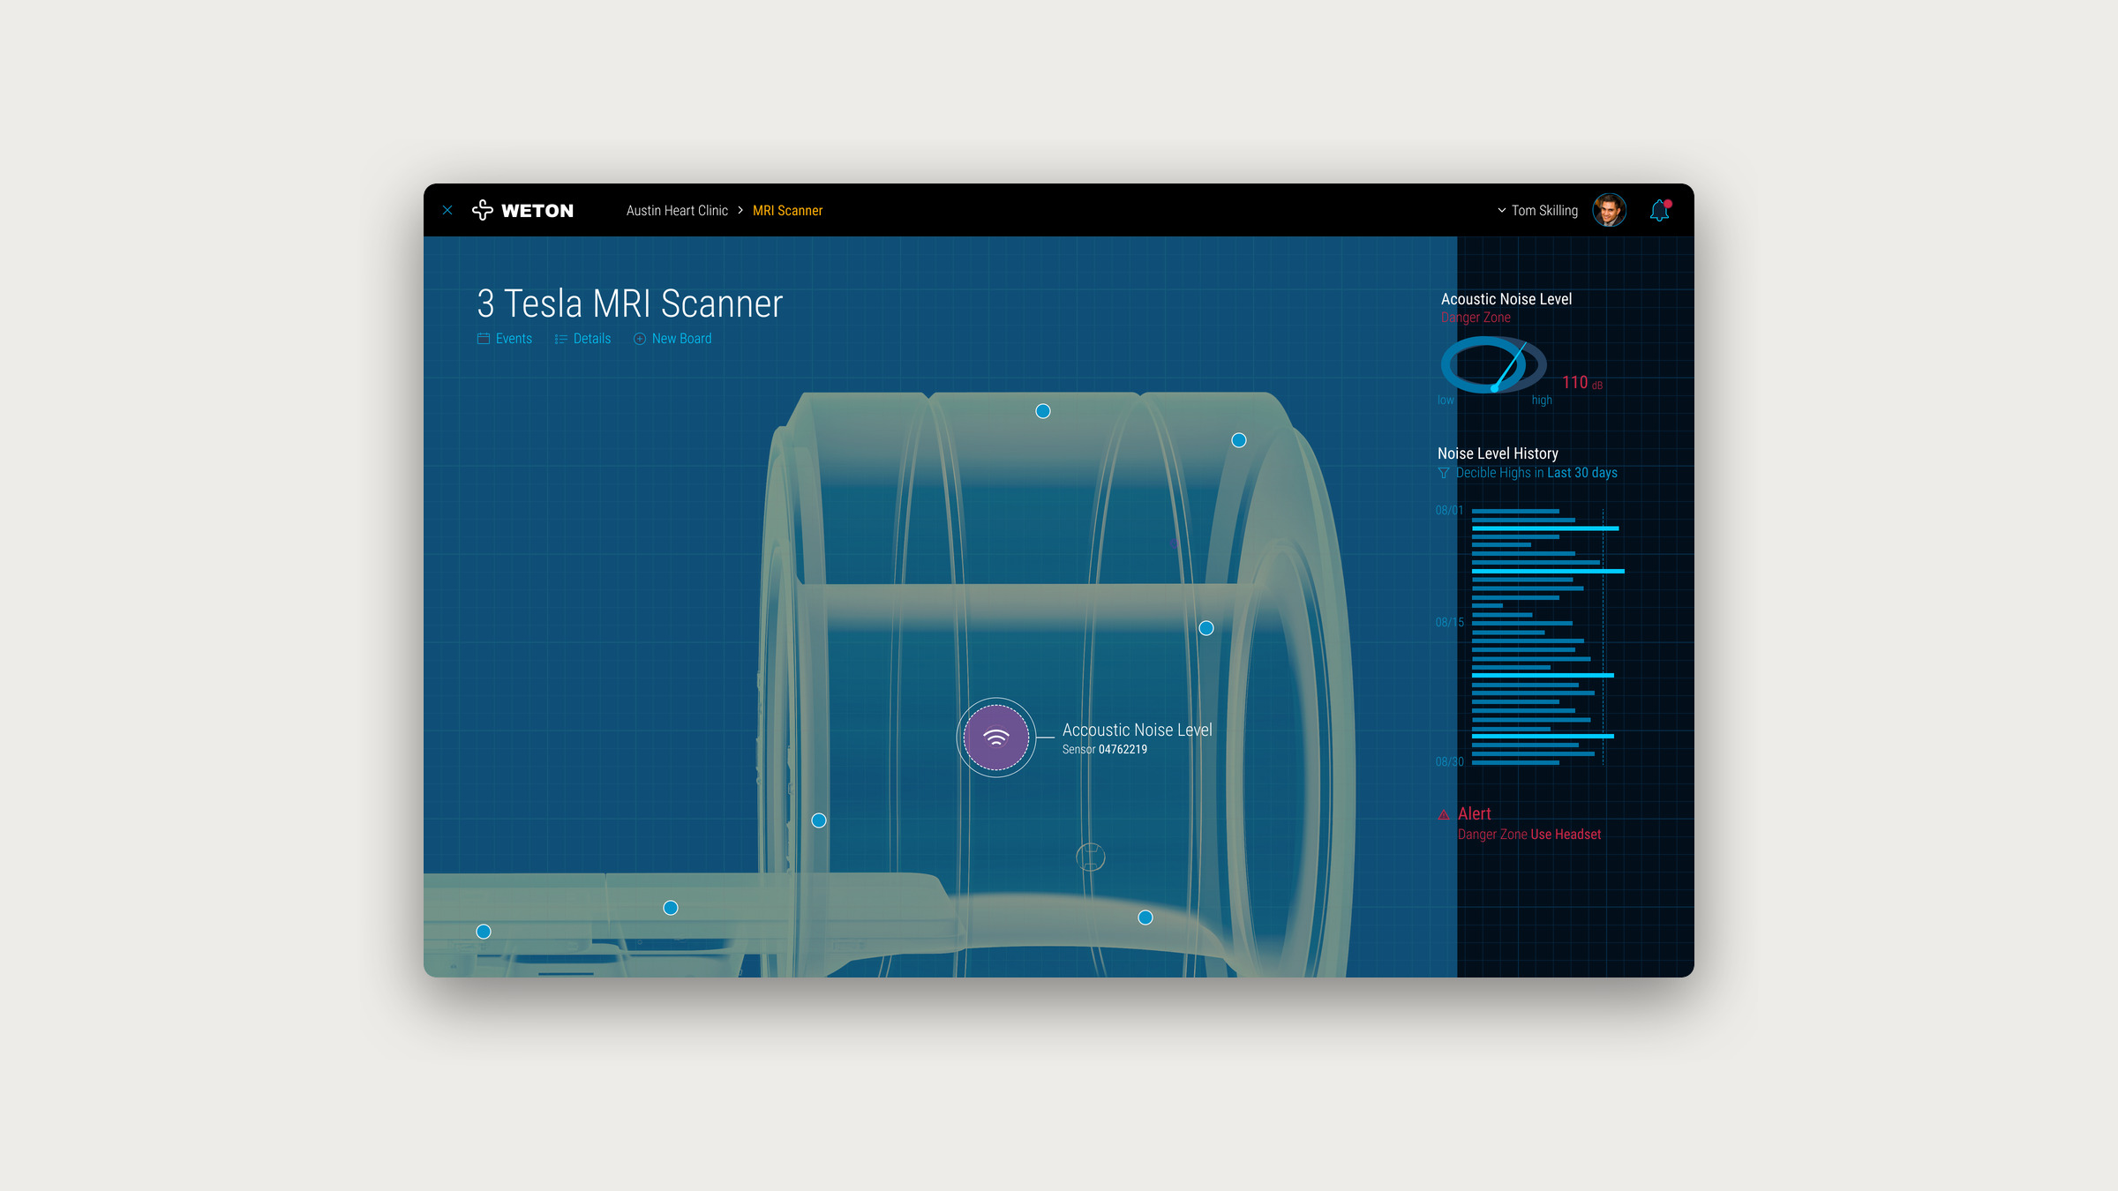Open Tom Skilling's profile avatar
Screen dimensions: 2118x1191
coord(1609,210)
